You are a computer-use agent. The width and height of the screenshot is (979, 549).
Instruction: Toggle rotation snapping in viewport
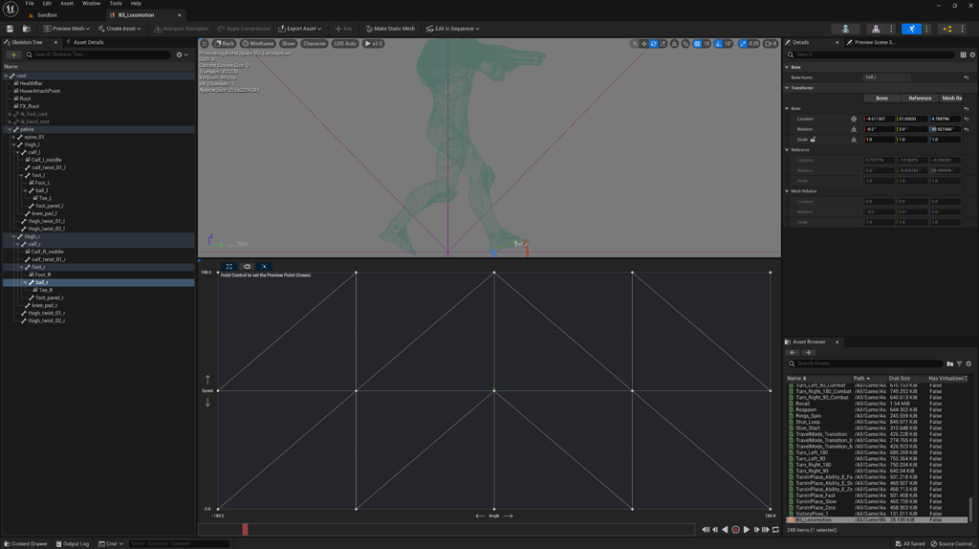[719, 44]
